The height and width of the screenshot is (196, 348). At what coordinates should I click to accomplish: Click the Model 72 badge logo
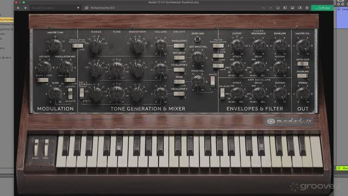[x=290, y=121]
